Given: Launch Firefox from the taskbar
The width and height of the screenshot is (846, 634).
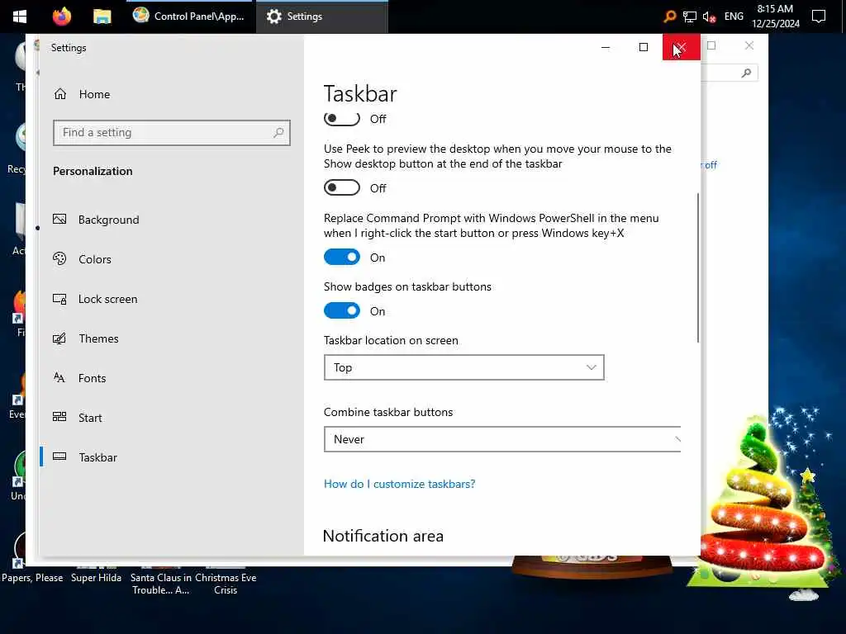Looking at the screenshot, I should pyautogui.click(x=61, y=17).
